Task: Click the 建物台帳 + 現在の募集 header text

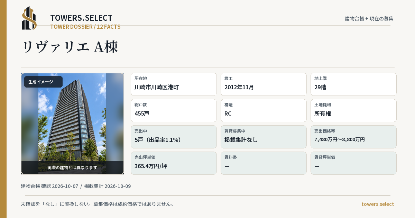Action: pos(369,19)
